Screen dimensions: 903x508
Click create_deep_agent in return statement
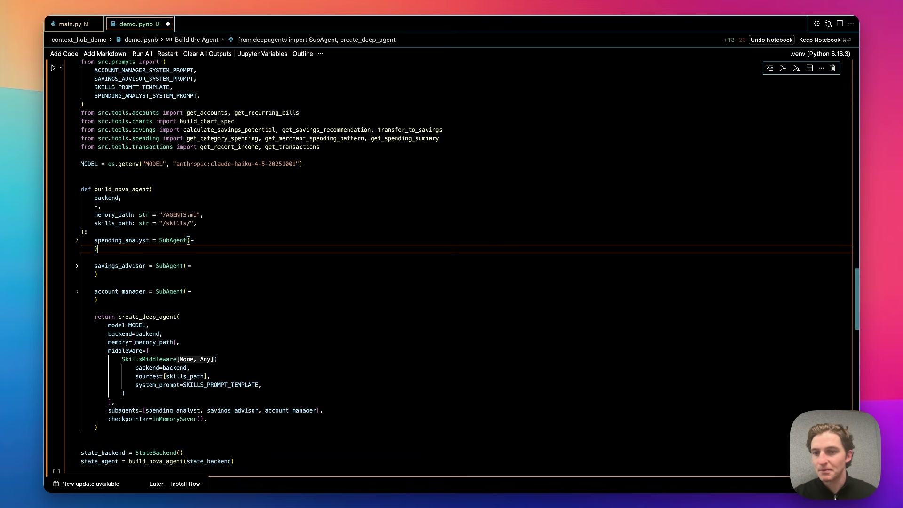[147, 317]
